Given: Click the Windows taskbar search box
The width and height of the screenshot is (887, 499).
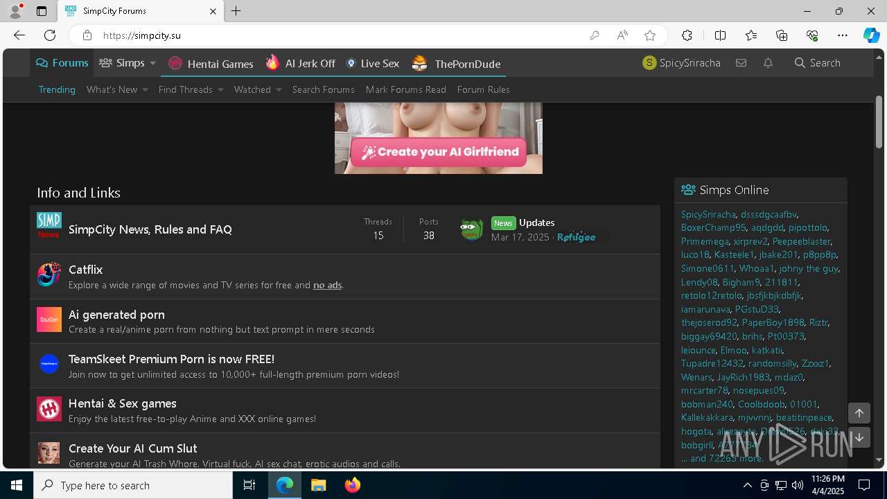Looking at the screenshot, I should pos(133,485).
